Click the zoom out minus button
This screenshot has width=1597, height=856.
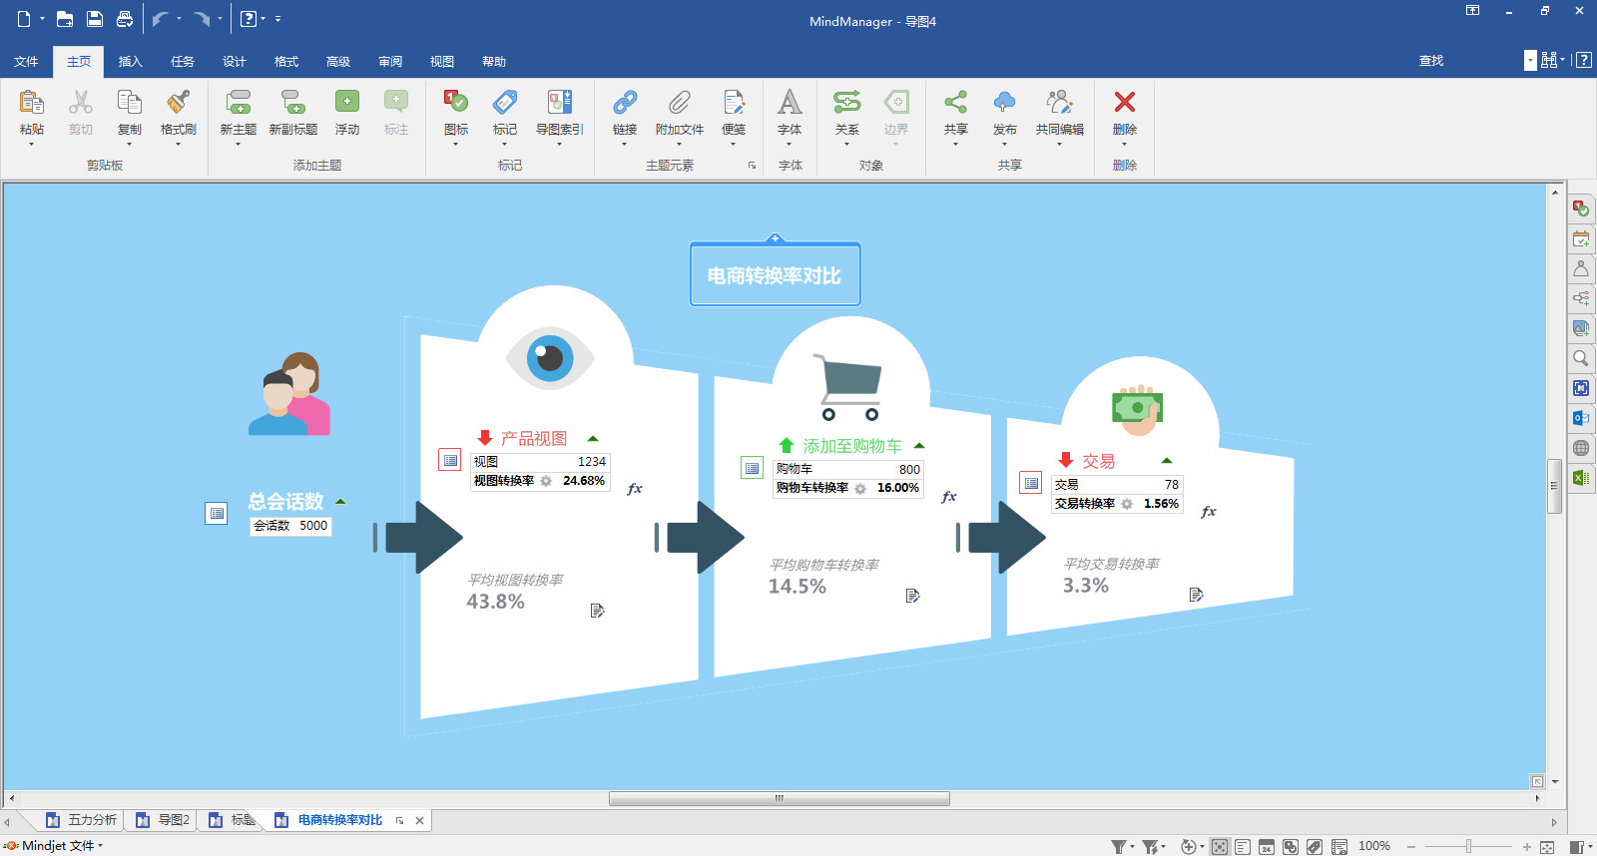coord(1411,847)
